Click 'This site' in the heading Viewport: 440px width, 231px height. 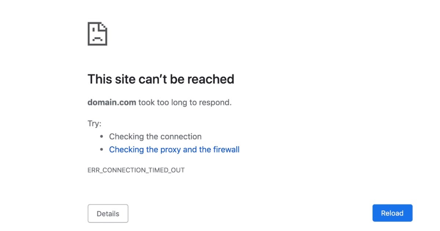pyautogui.click(x=110, y=79)
